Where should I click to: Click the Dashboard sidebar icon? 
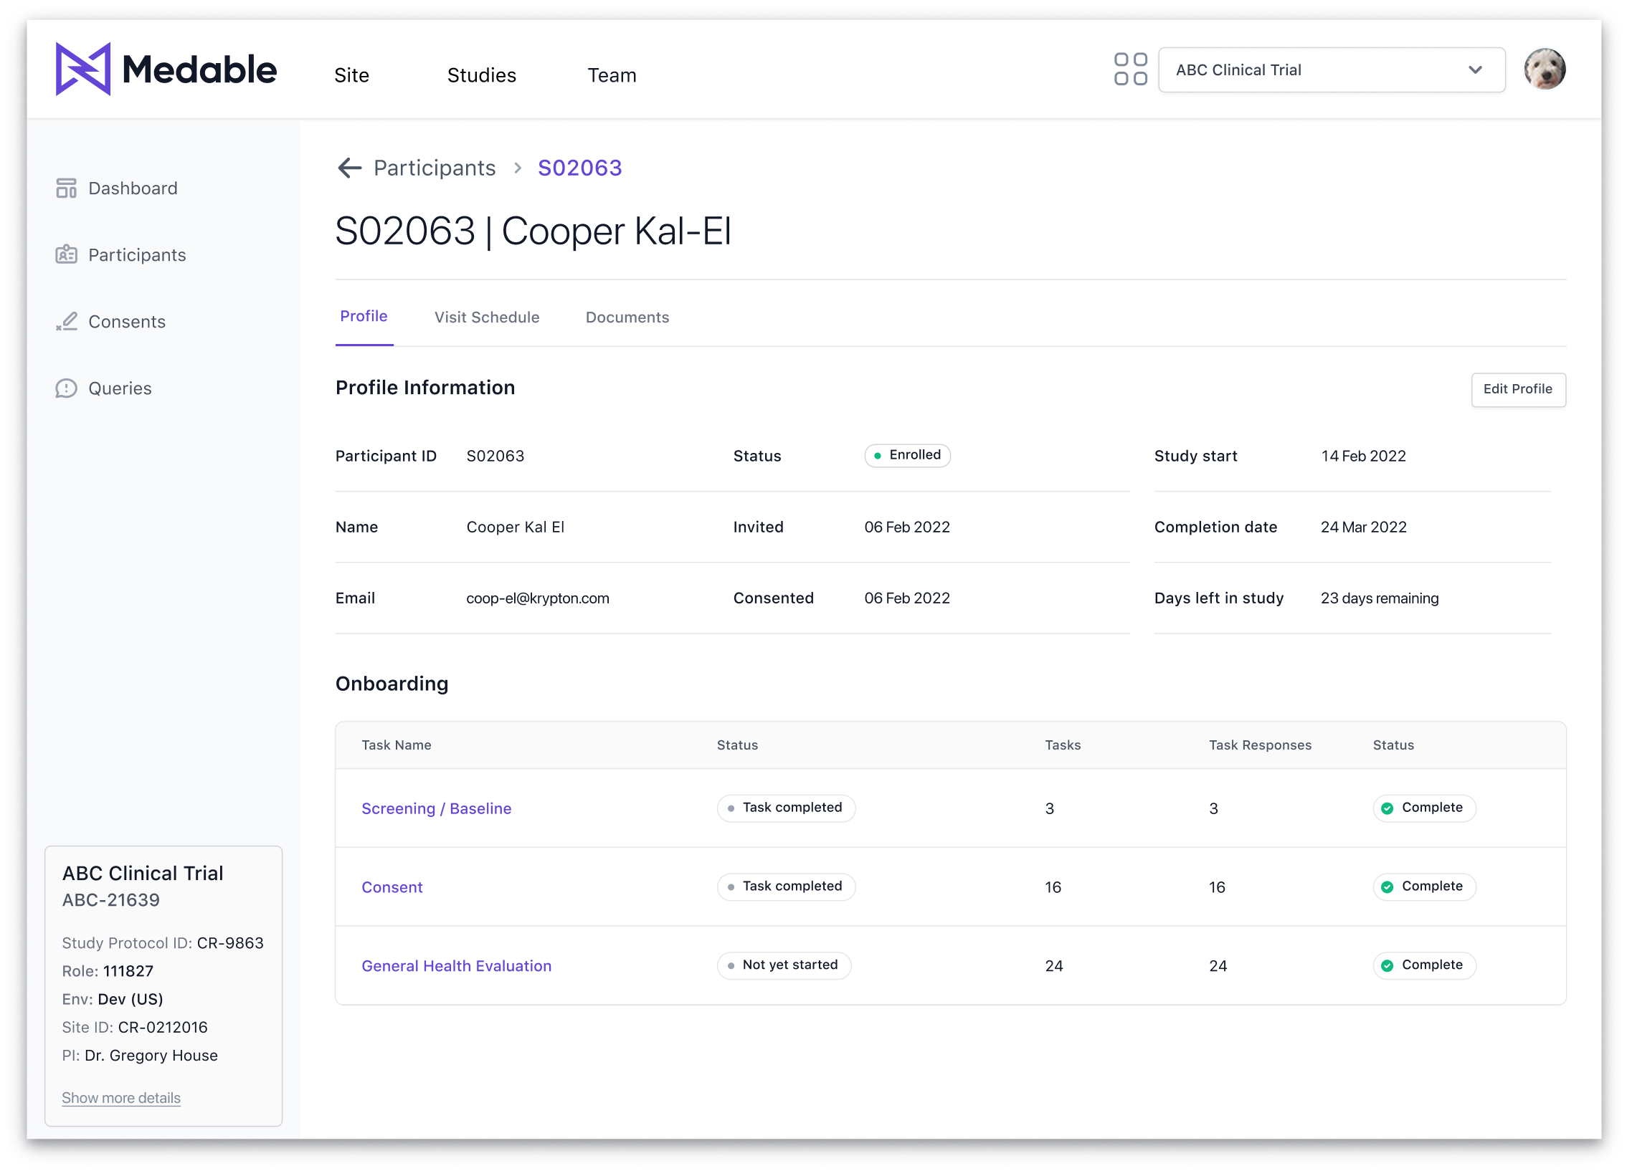(x=66, y=188)
